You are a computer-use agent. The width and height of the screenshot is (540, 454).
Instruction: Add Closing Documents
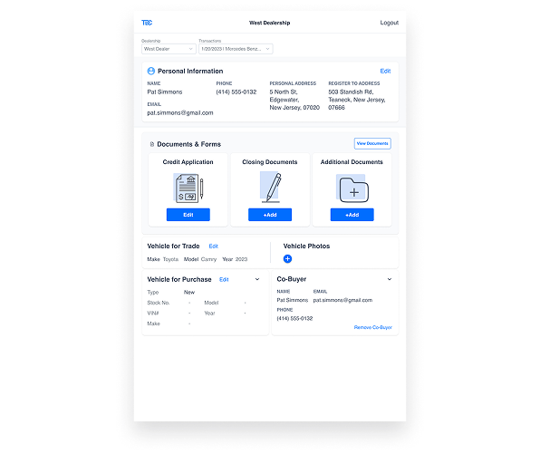click(x=270, y=215)
